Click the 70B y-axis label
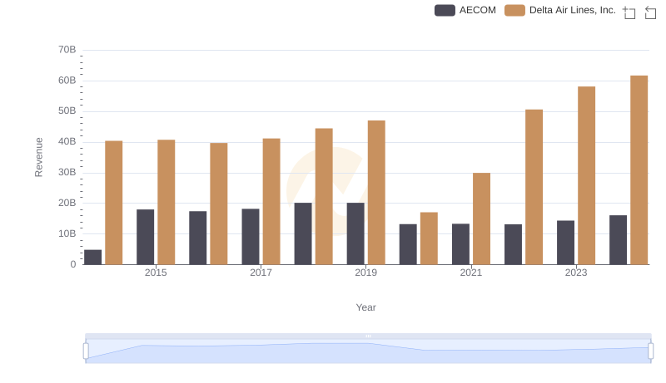This screenshot has width=666, height=383. [x=67, y=50]
